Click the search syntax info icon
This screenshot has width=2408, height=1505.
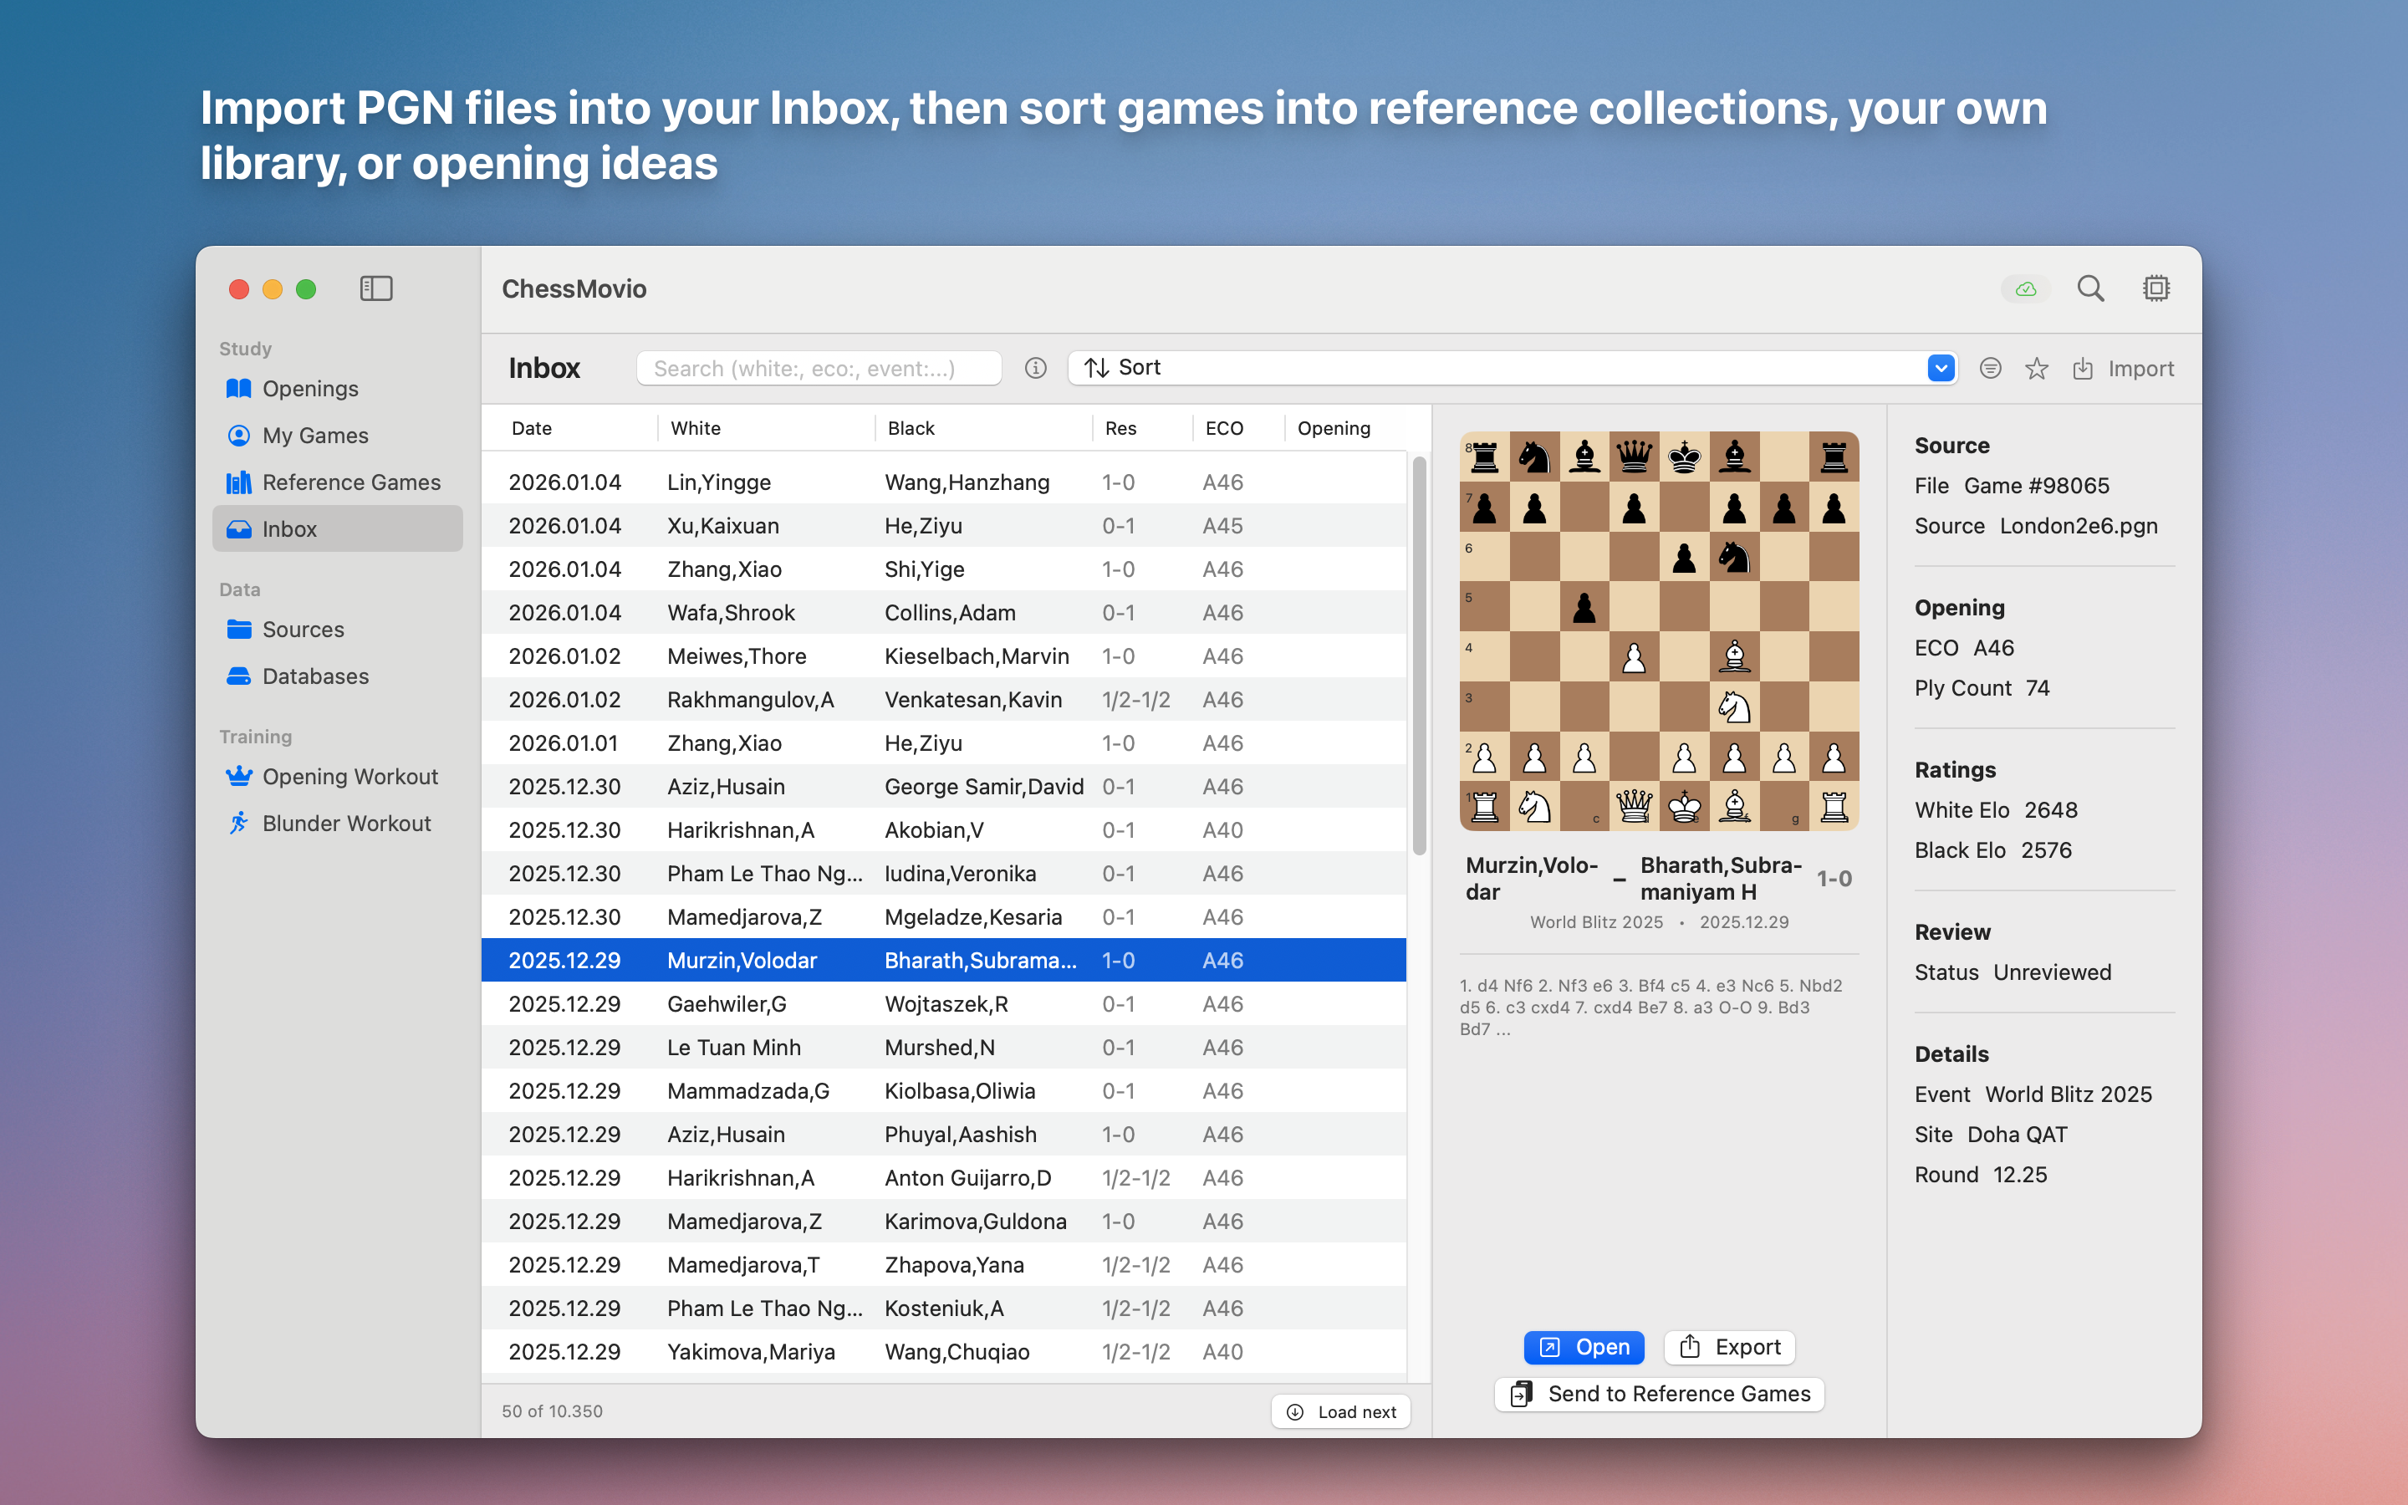coord(1036,368)
